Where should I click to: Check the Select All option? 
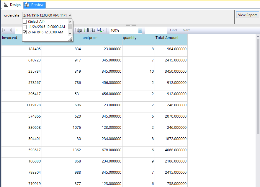[x=24, y=22]
